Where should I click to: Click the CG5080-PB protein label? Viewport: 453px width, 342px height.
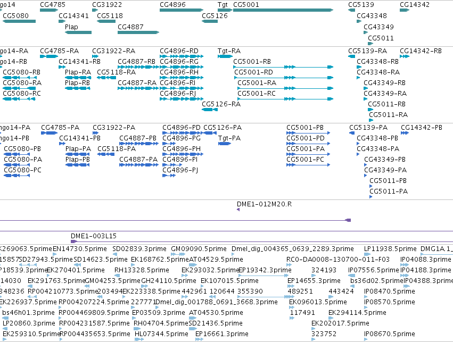click(x=22, y=148)
